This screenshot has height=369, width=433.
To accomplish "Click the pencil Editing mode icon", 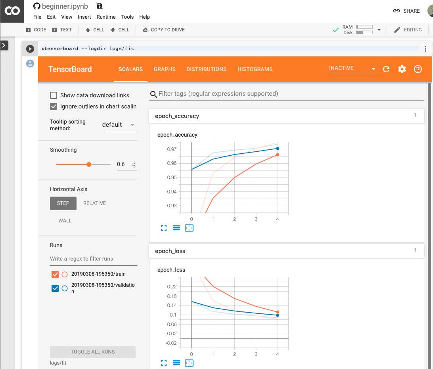I will coord(397,30).
